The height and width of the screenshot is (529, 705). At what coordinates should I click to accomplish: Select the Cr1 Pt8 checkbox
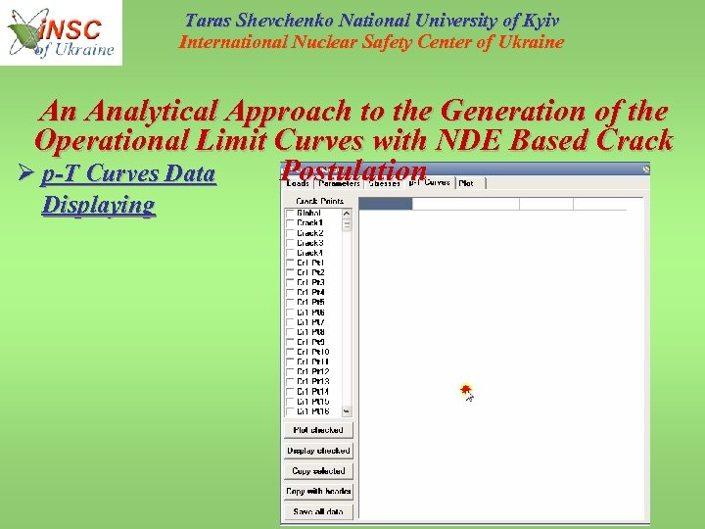(291, 332)
